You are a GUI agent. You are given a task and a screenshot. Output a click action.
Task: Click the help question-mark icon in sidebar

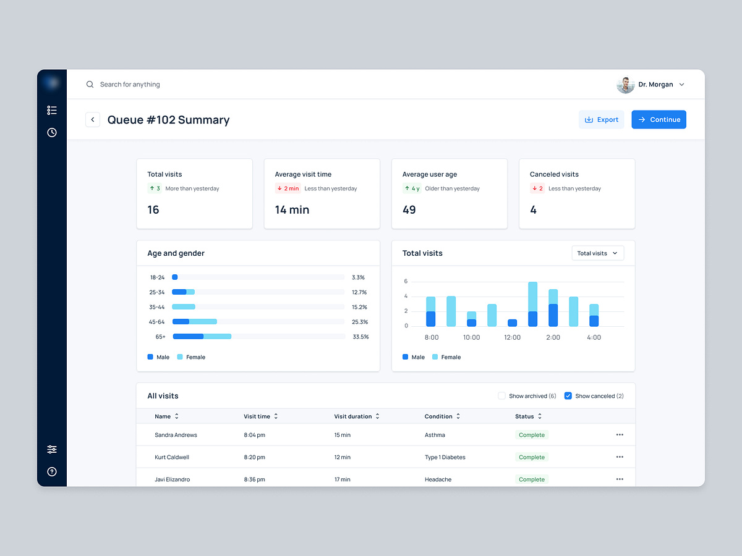pyautogui.click(x=52, y=471)
